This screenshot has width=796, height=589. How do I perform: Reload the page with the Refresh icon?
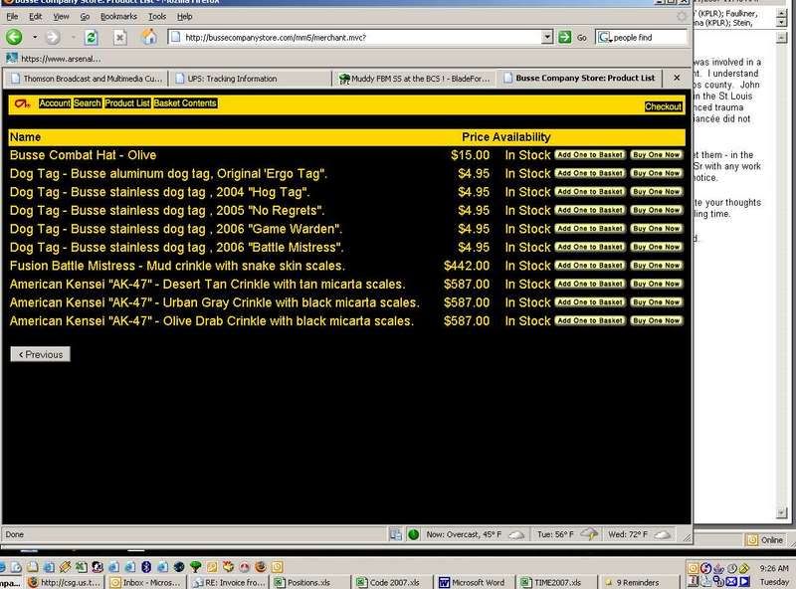(92, 37)
